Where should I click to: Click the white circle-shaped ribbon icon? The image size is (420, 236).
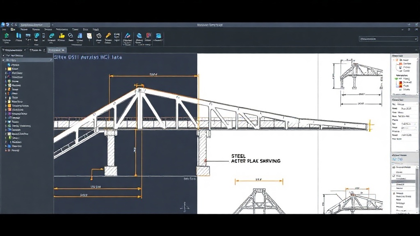click(71, 35)
